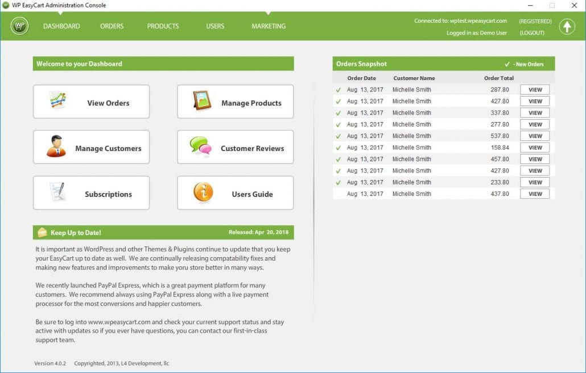The width and height of the screenshot is (586, 373).
Task: View the 287.80 order
Action: tap(535, 90)
